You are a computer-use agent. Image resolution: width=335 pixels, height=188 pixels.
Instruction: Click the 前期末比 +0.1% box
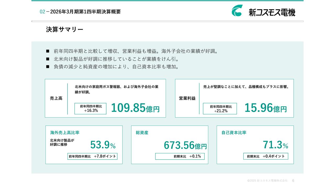(180, 156)
